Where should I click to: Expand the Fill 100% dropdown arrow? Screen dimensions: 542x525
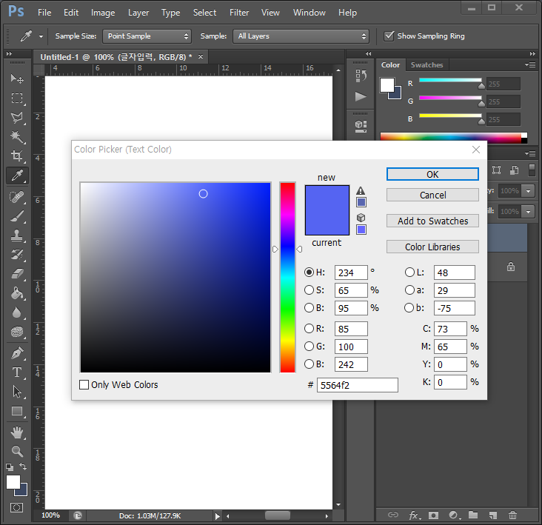click(528, 212)
